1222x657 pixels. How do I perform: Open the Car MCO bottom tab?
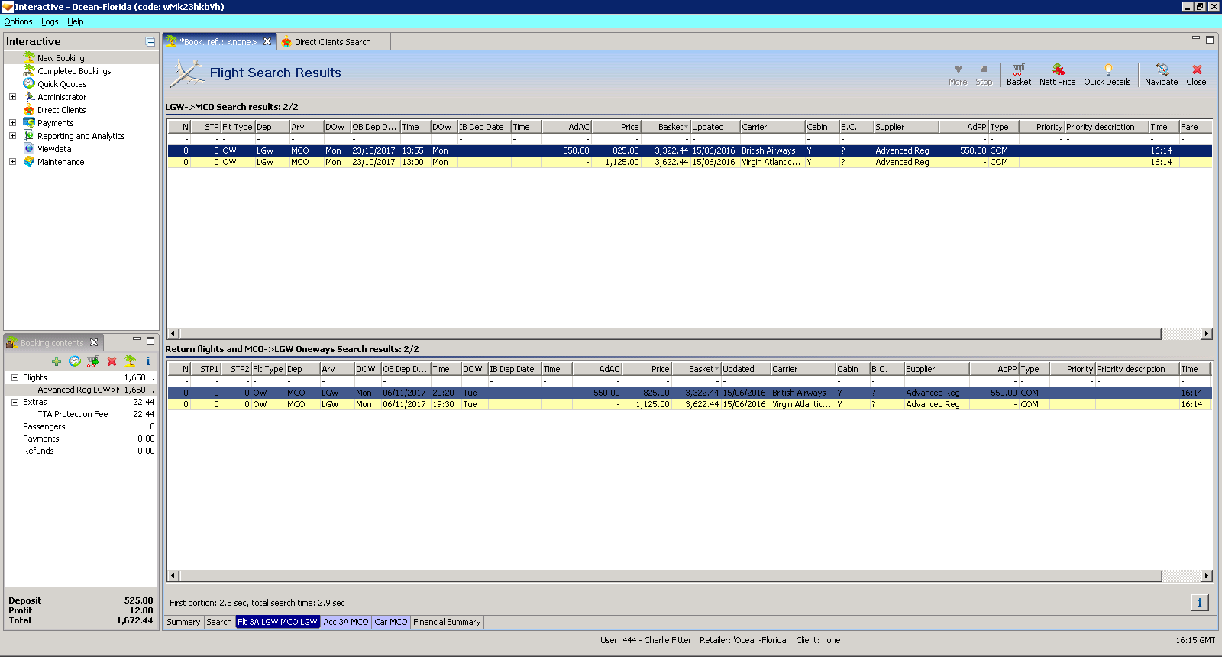[390, 622]
